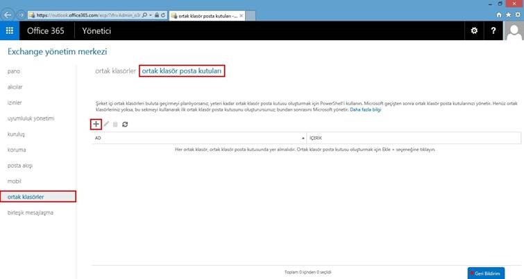Open izinler in the left navigation

pyautogui.click(x=15, y=102)
